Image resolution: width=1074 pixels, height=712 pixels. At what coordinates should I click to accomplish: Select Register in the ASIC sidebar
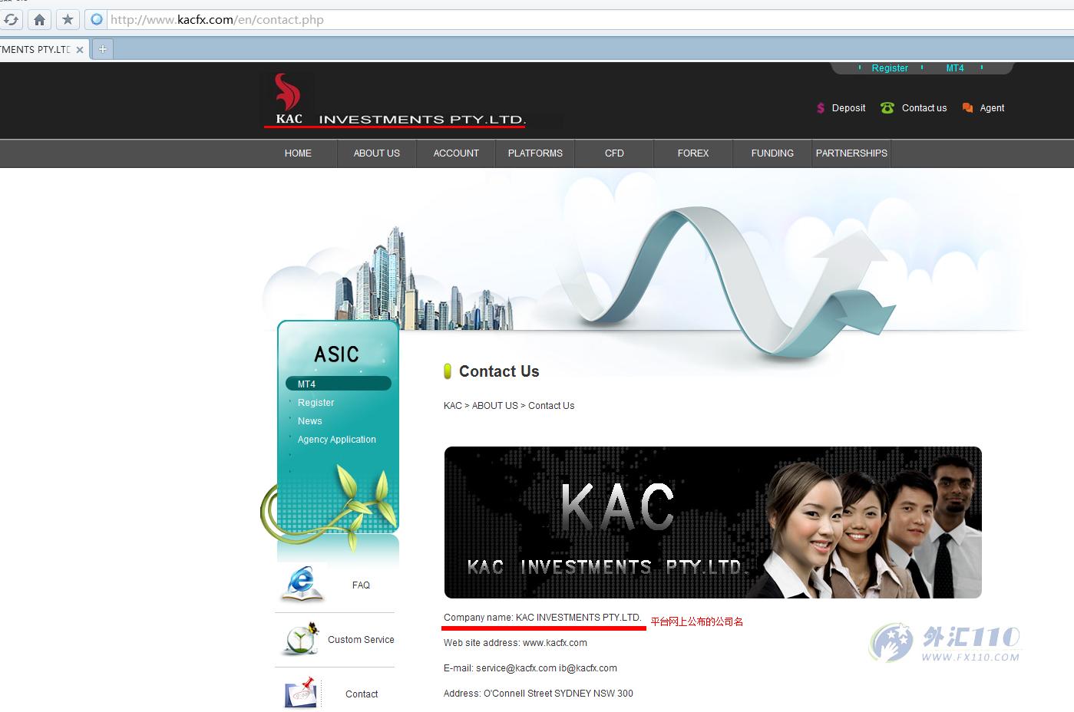tap(316, 403)
